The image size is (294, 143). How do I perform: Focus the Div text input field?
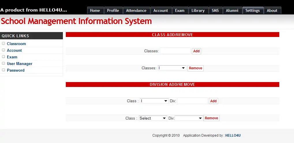tap(192, 101)
